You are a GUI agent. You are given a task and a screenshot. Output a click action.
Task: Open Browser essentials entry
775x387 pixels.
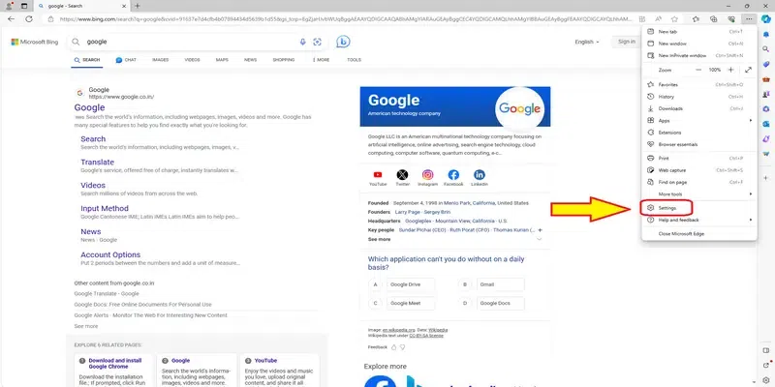(x=698, y=144)
